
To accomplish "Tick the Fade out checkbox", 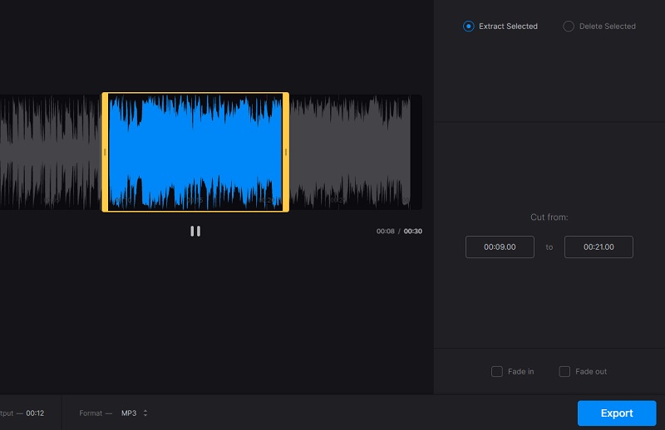I will coord(564,371).
